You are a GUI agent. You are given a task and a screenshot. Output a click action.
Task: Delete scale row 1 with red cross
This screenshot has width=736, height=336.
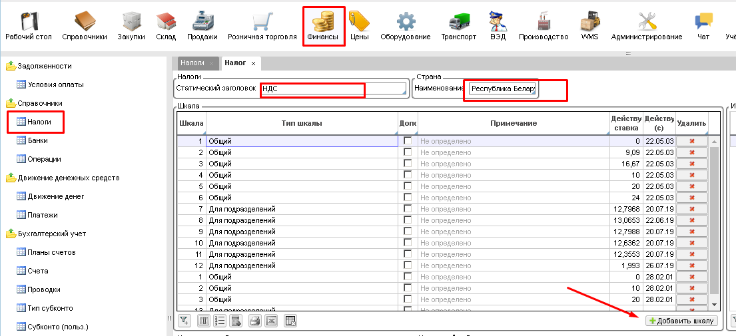(x=691, y=141)
